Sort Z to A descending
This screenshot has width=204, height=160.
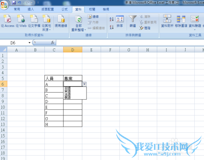pos(111,27)
